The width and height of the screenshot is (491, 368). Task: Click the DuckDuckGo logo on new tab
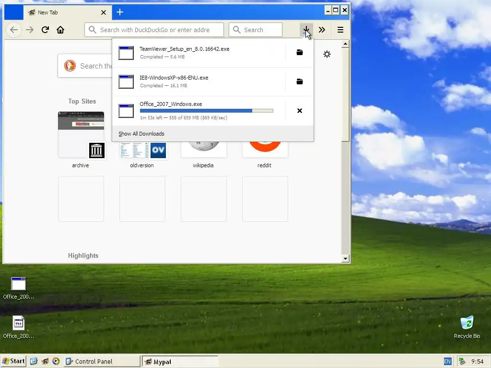point(70,66)
